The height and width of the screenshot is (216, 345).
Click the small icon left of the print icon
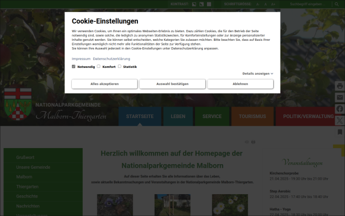(247, 142)
